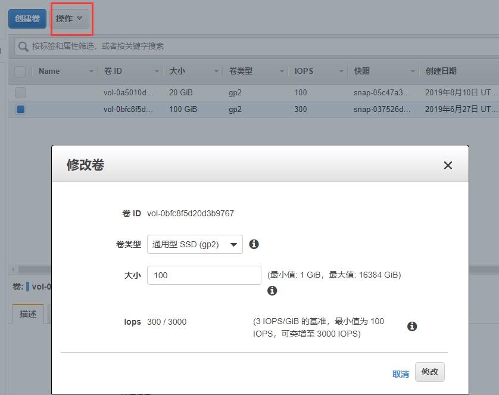This screenshot has height=395, width=499.
Task: Click the 取消 cancel link
Action: click(401, 374)
